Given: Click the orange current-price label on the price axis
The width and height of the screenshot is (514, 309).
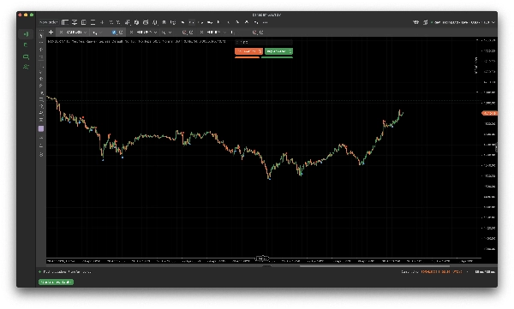Looking at the screenshot, I should point(490,113).
